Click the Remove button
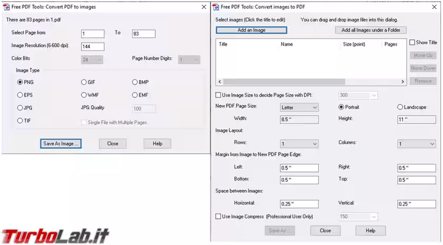Screen dimensions: 443x245 [x=423, y=81]
